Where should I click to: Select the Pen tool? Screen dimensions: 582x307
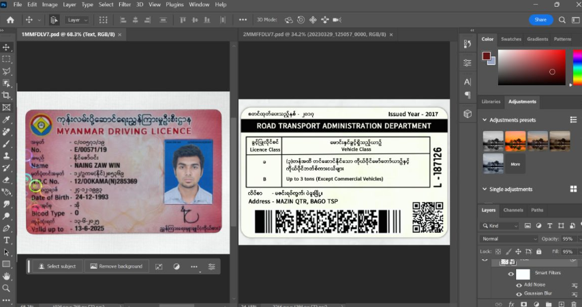pyautogui.click(x=6, y=229)
